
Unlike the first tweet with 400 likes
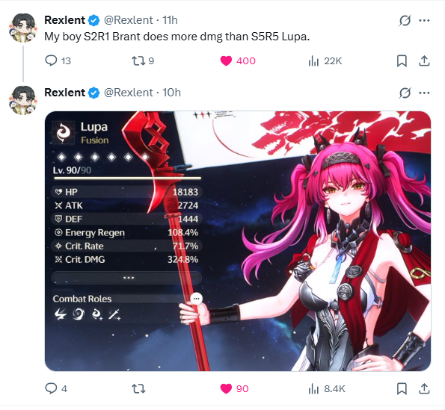pyautogui.click(x=238, y=61)
